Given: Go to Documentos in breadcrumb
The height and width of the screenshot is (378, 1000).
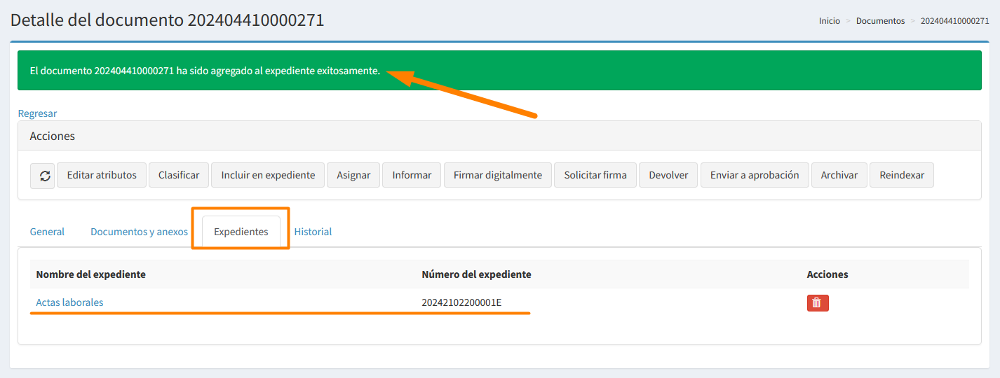Looking at the screenshot, I should pyautogui.click(x=880, y=21).
